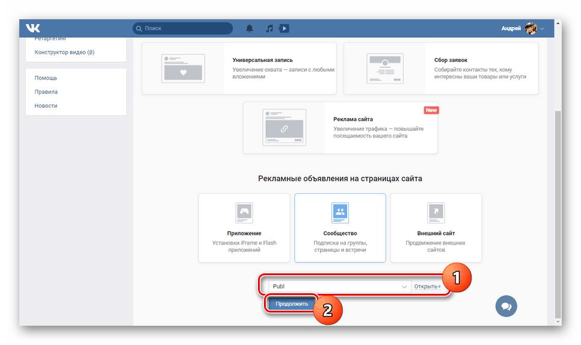Open the VK logo home link
Viewport: 581px width, 345px height.
(33, 28)
